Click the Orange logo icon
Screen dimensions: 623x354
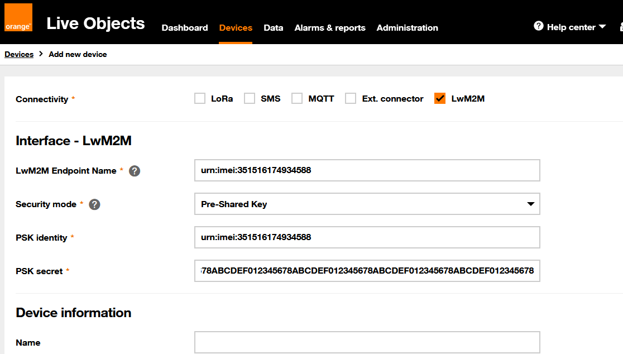tap(18, 17)
